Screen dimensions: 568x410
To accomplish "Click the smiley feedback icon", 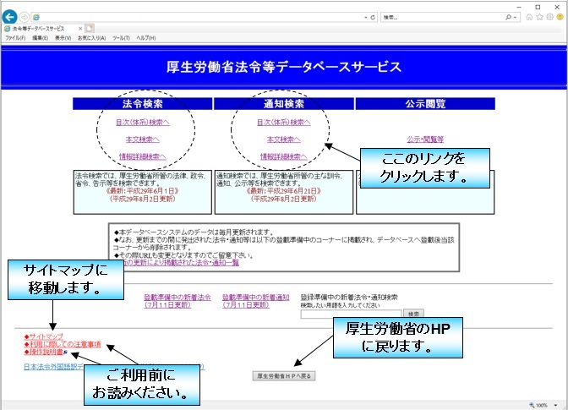I will tap(560, 17).
